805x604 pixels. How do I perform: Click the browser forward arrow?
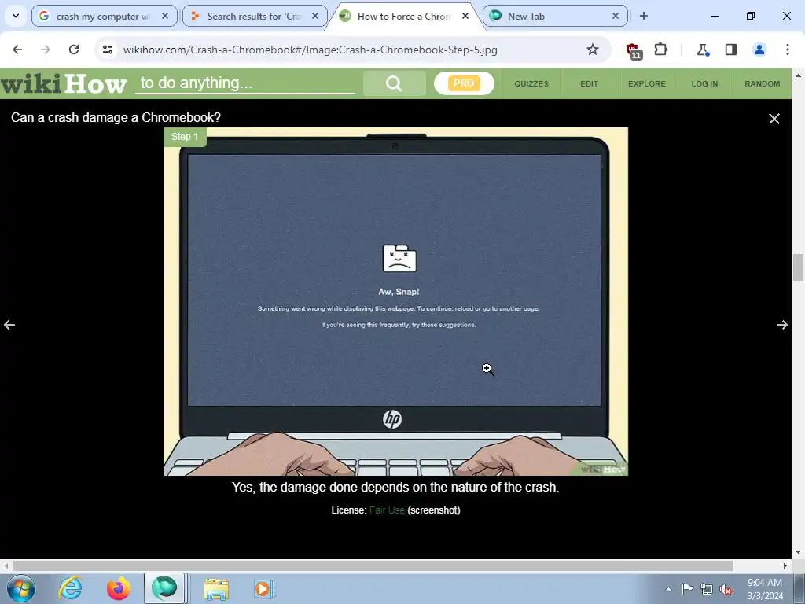coord(45,50)
